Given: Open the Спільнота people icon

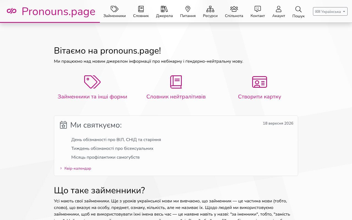Looking at the screenshot, I should tap(234, 9).
